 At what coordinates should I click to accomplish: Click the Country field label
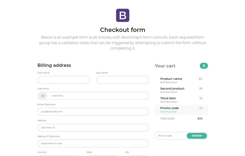pyautogui.click(x=42, y=152)
